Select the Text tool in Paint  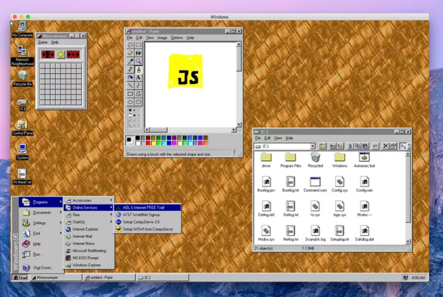pos(138,77)
